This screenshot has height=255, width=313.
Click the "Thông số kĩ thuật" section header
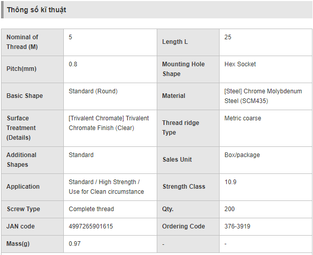[x=36, y=10]
